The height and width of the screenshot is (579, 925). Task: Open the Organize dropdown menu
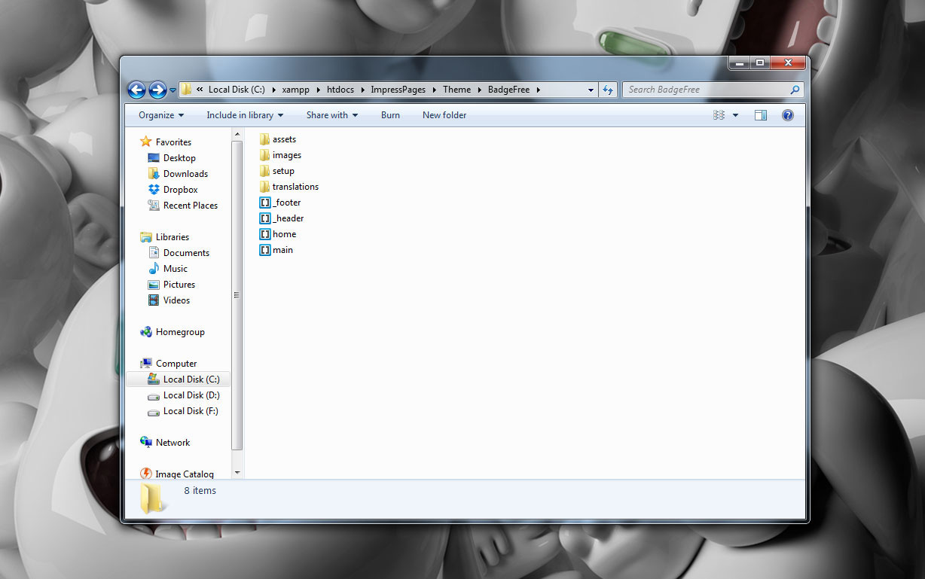click(x=161, y=115)
